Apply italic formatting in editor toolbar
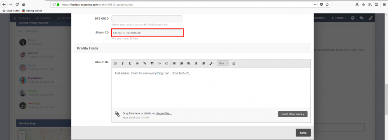 (123, 63)
